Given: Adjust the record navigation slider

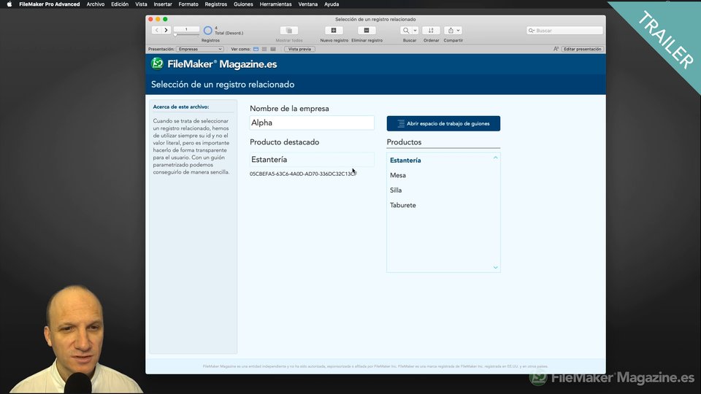Looking at the screenshot, I should 186,34.
